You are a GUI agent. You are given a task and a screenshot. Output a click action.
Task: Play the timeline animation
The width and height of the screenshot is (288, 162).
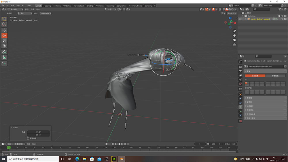pos(122,144)
